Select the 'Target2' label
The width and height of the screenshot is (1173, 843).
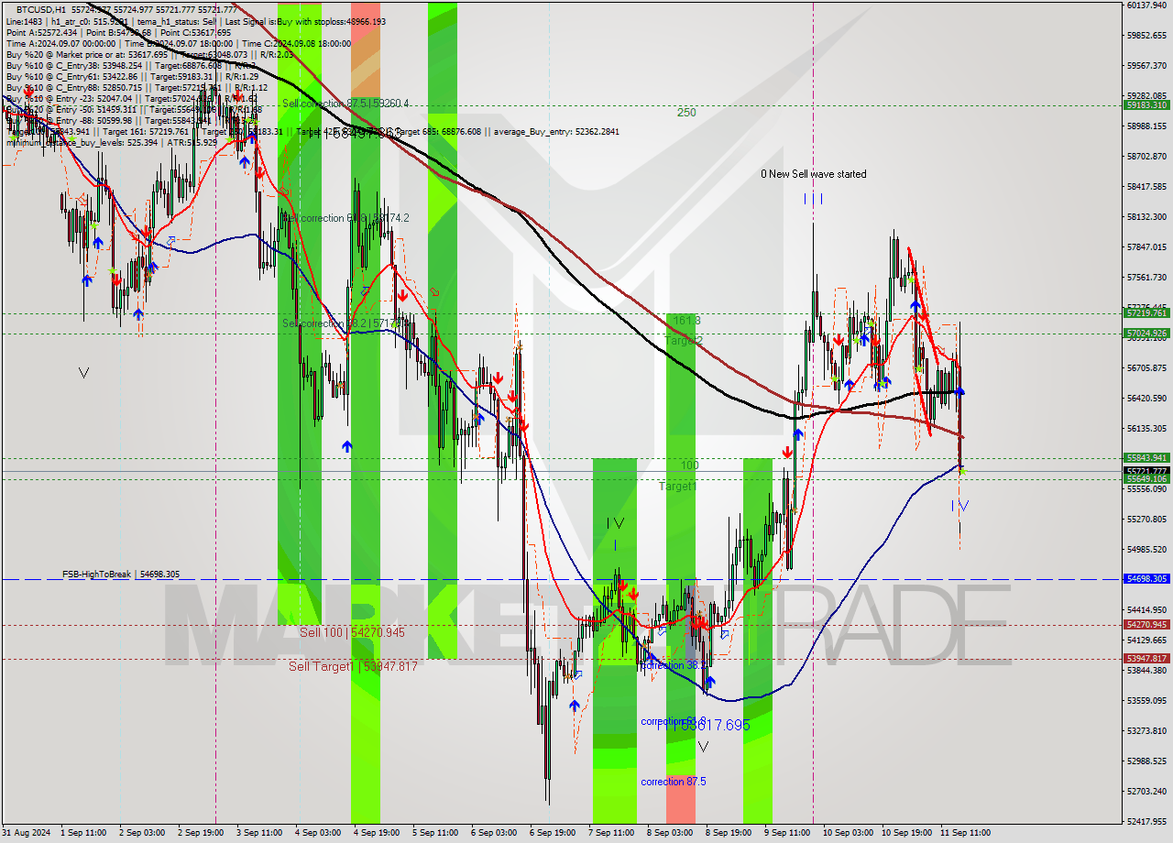tap(684, 341)
